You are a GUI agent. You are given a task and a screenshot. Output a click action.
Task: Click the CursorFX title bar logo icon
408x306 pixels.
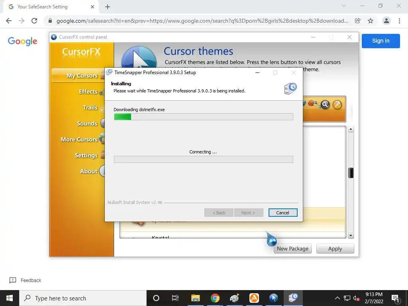[54, 37]
